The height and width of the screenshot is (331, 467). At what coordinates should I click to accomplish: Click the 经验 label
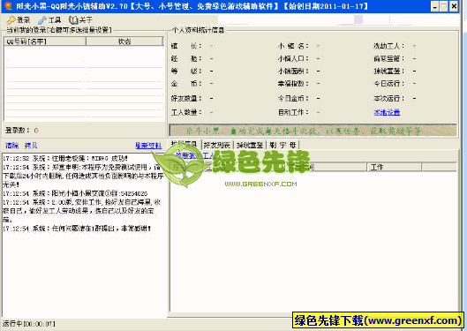pyautogui.click(x=186, y=58)
